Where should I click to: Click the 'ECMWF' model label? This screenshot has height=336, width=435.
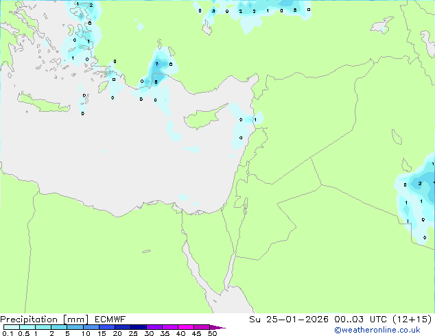point(110,320)
